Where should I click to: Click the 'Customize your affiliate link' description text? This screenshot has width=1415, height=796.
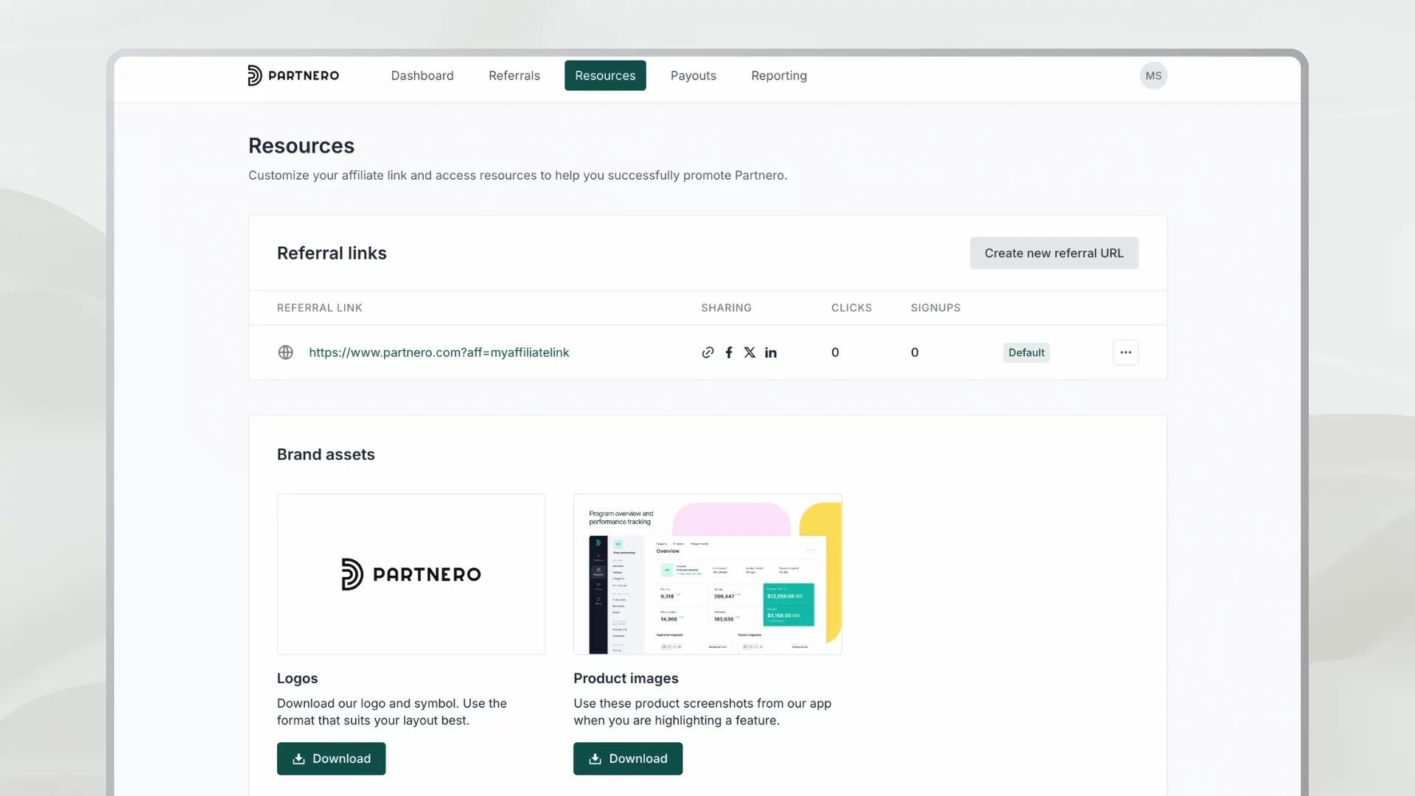(517, 175)
